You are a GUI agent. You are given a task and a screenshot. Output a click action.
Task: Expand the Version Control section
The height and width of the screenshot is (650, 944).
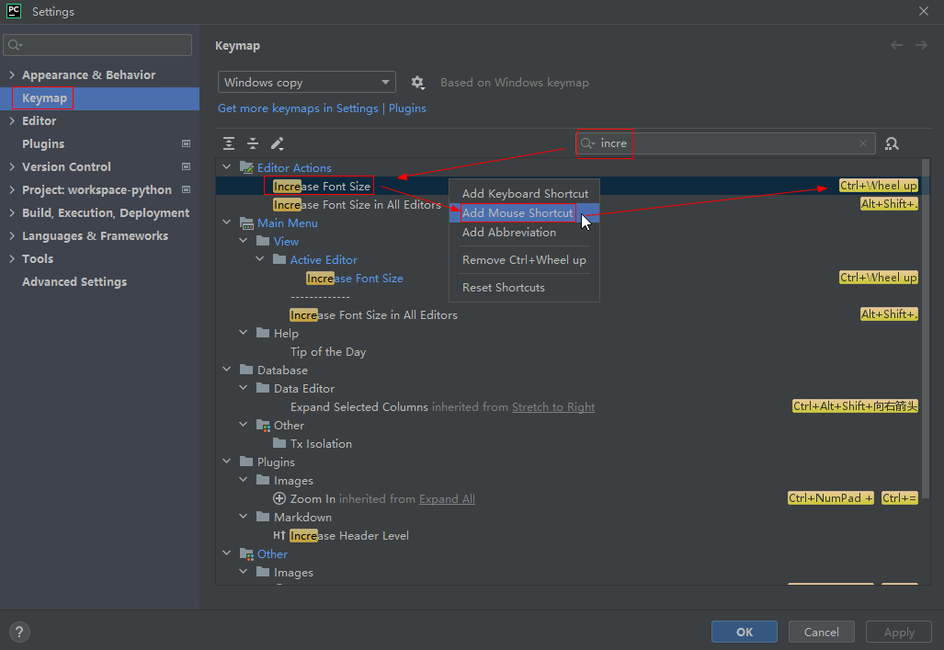(11, 166)
